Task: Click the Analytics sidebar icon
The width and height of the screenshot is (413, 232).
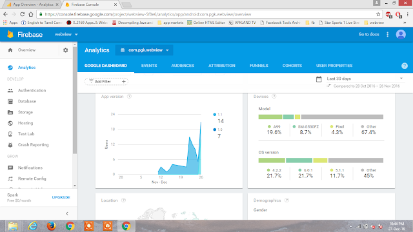Action: [10, 68]
